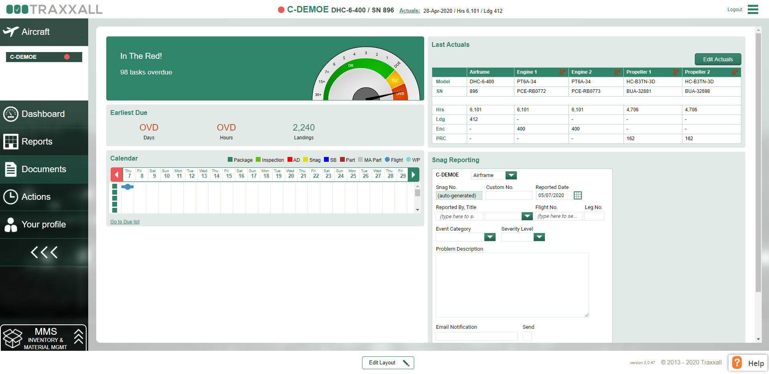The width and height of the screenshot is (769, 374).
Task: Click the Reported By search field
Action: (459, 216)
